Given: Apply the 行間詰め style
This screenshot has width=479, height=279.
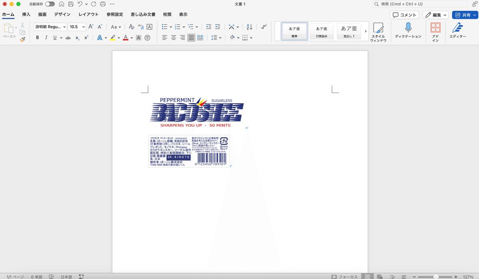Looking at the screenshot, I should 321,31.
